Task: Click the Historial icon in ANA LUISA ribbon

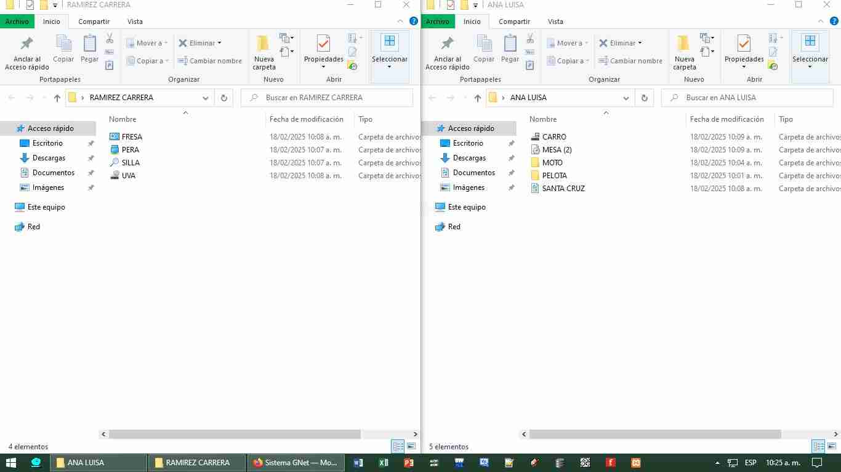Action: [773, 65]
